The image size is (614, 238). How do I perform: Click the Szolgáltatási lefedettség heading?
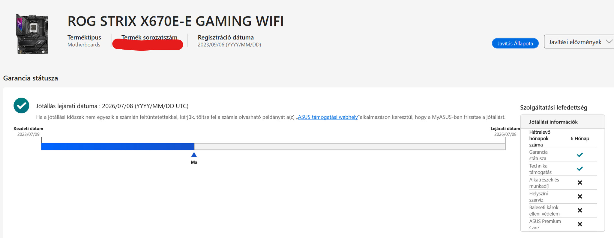pyautogui.click(x=553, y=108)
